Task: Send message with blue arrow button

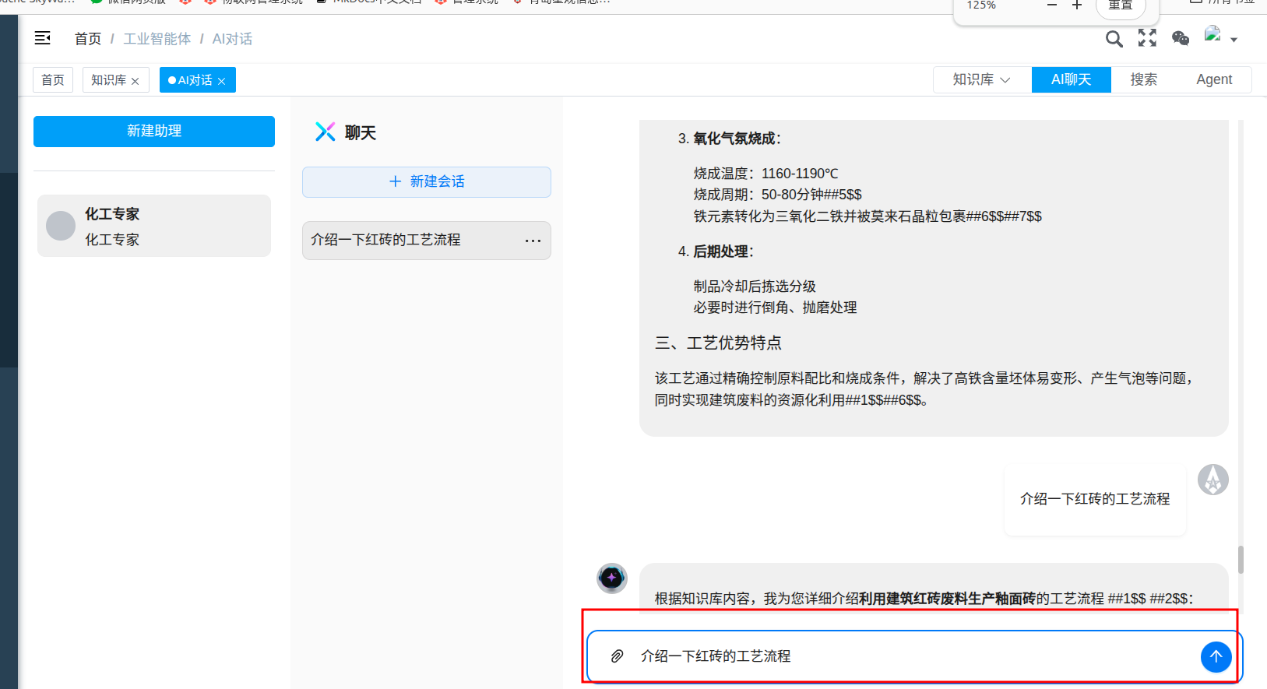Action: click(1216, 656)
